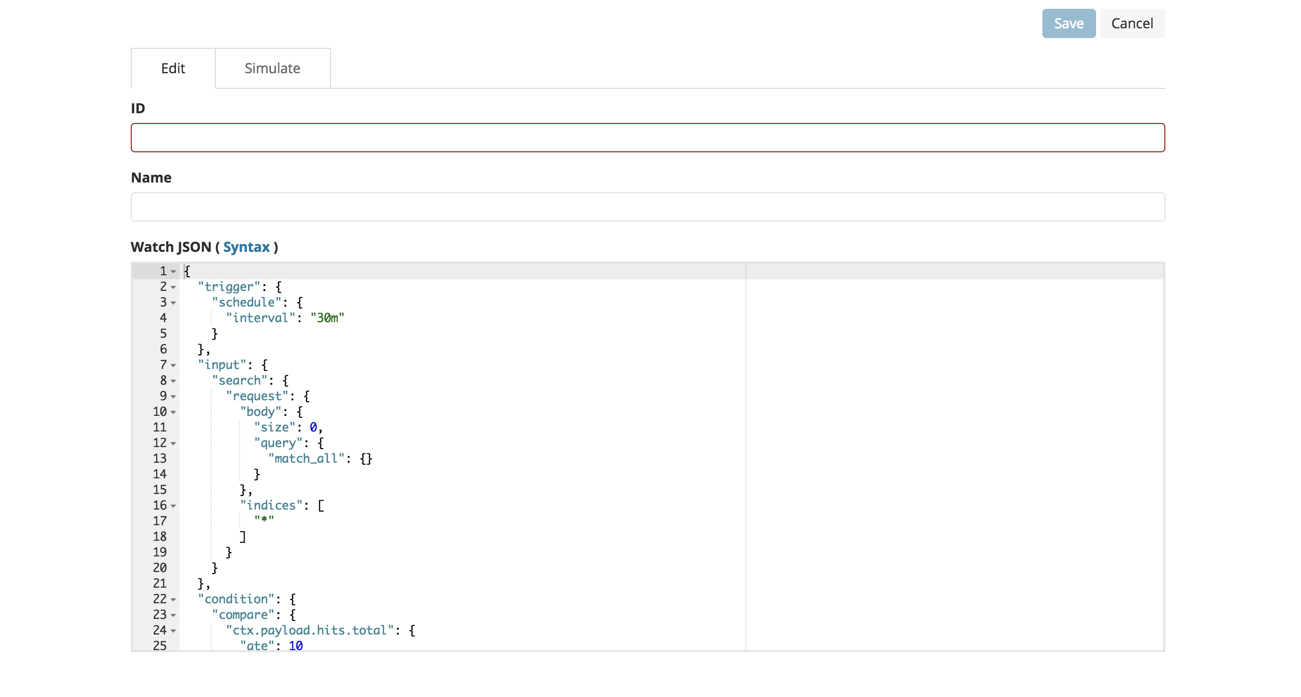Collapse the "schedule" block fold arrow
Image resolution: width=1301 pixels, height=697 pixels.
173,303
